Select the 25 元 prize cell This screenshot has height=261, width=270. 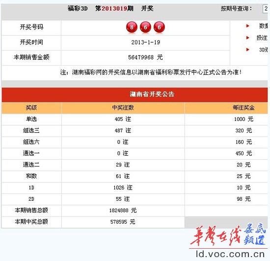click(243, 176)
